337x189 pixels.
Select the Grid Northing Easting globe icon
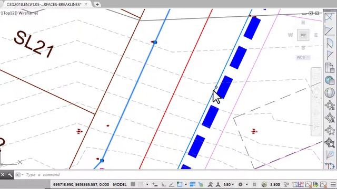pos(329,80)
